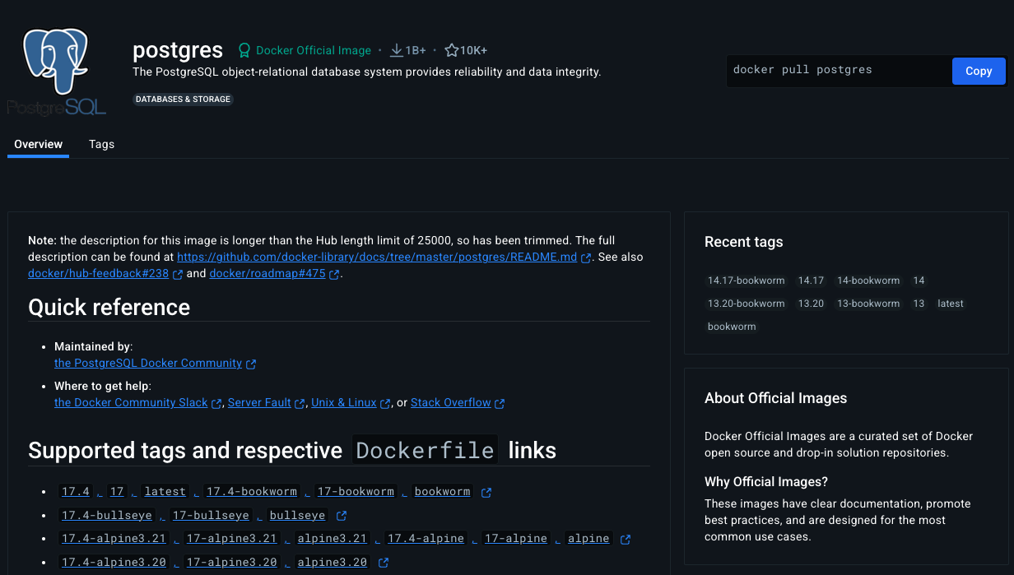Open the 17 tag link in first row
This screenshot has width=1014, height=575.
point(117,492)
